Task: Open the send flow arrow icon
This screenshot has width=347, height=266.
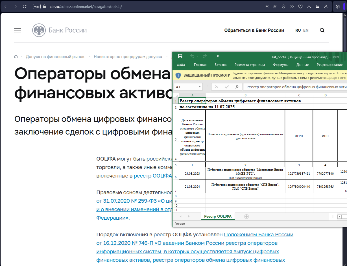Action: [x=292, y=7]
